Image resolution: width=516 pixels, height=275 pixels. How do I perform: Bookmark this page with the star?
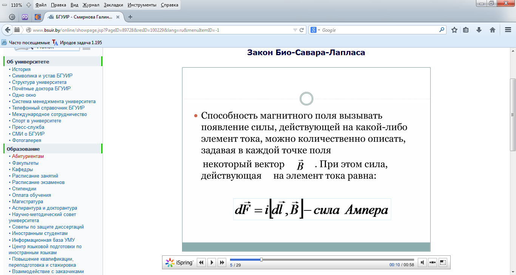click(x=454, y=30)
